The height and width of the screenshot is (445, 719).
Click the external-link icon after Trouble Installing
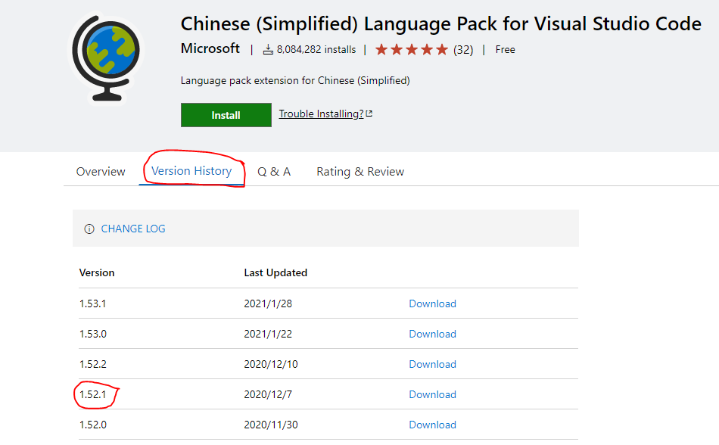(x=369, y=112)
